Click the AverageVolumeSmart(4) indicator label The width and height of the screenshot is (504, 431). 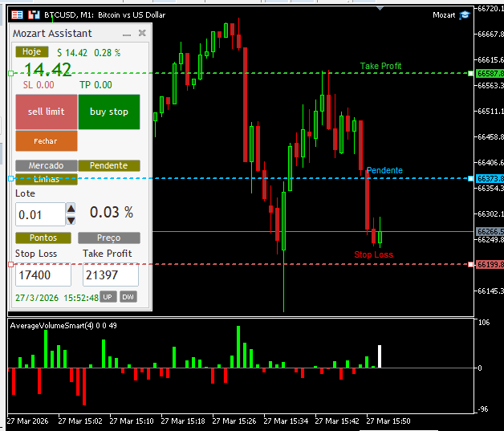pyautogui.click(x=63, y=326)
